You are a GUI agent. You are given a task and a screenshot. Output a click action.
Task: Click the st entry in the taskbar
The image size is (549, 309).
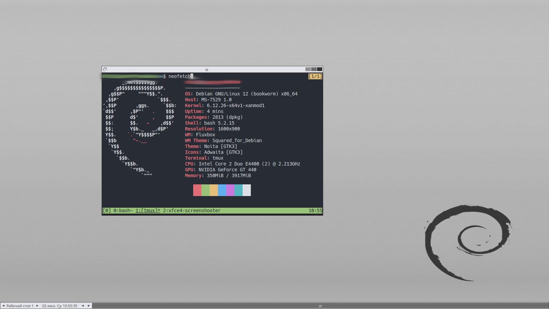(320, 306)
